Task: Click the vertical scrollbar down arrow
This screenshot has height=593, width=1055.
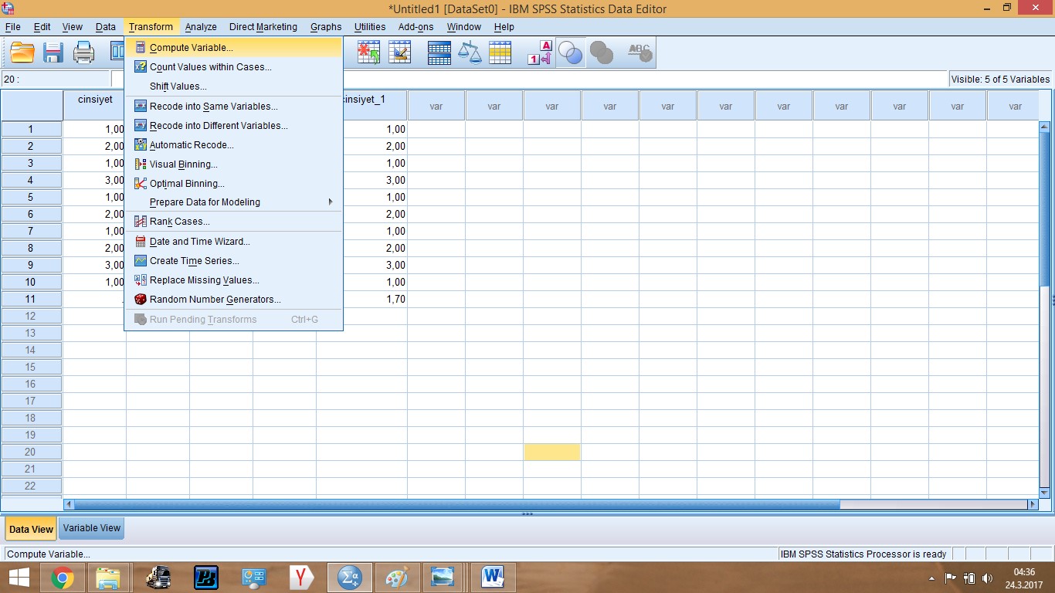Action: [x=1045, y=492]
